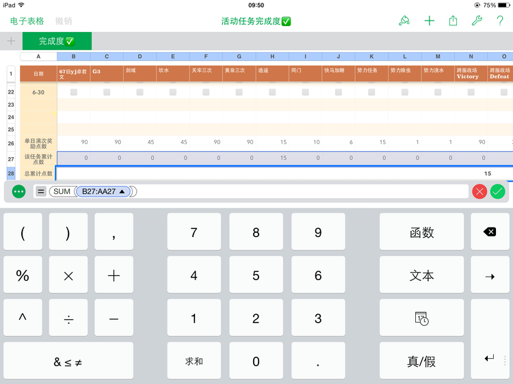513x384 pixels.
Task: Toggle checkbox in row 6-30 under 天牢三次
Action: point(206,92)
